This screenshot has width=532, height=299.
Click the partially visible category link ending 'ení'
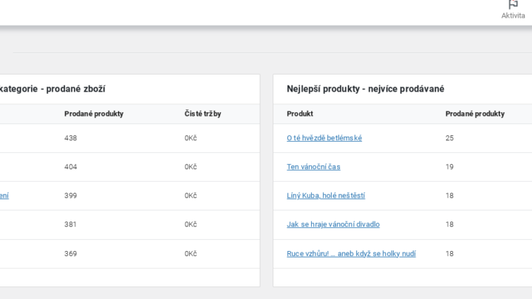(4, 196)
